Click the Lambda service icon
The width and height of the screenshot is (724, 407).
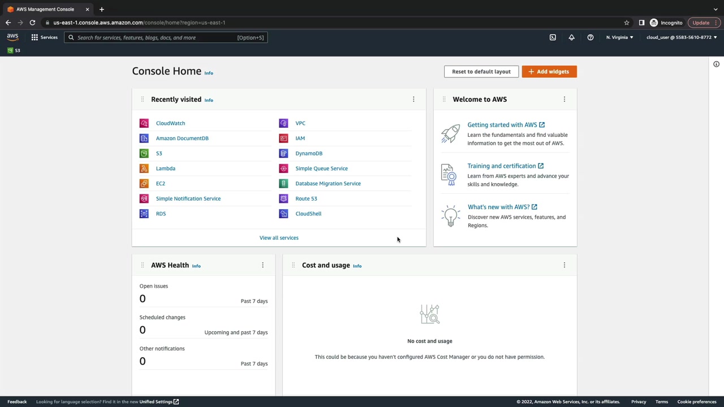point(144,168)
